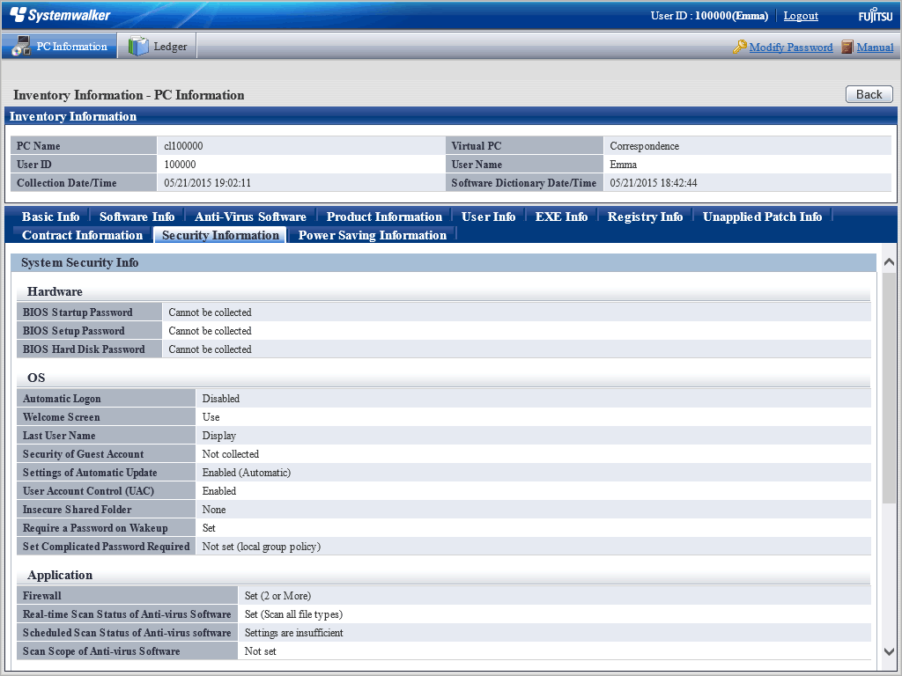902x676 pixels.
Task: Click the scrollbar up arrow
Action: coord(889,262)
